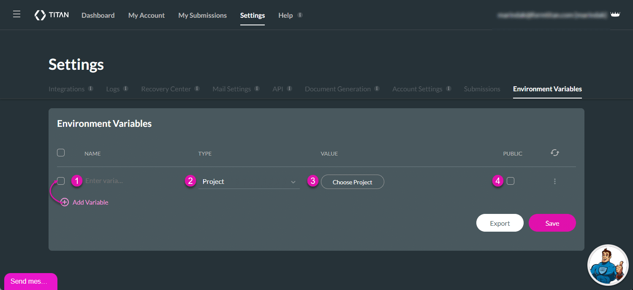Click the Export button

pyautogui.click(x=500, y=223)
